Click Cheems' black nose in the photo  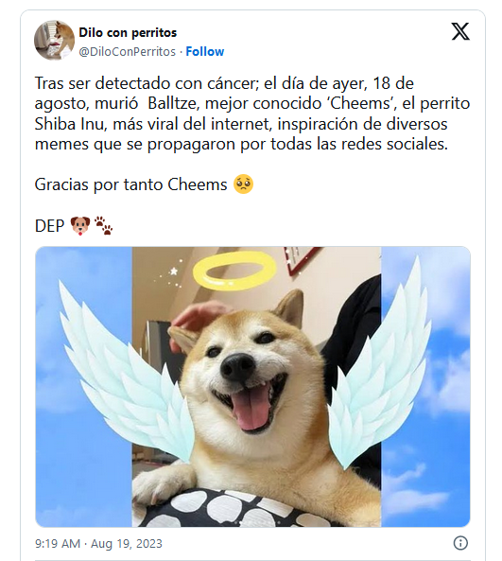tap(238, 367)
